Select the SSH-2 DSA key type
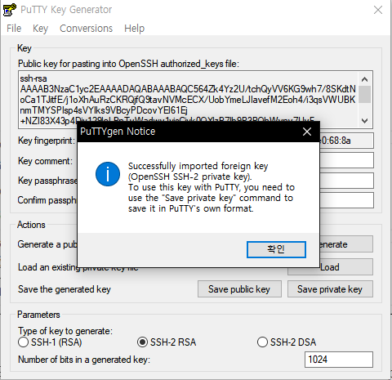This screenshot has width=392, height=380. pyautogui.click(x=287, y=342)
